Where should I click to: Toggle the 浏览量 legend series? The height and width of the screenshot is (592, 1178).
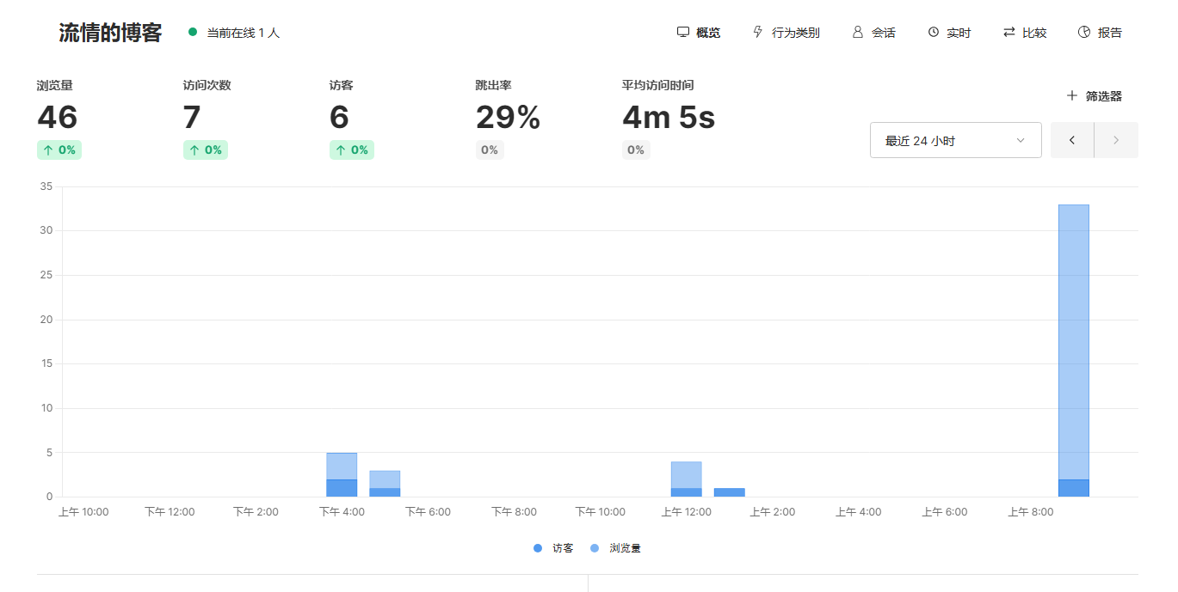(616, 548)
